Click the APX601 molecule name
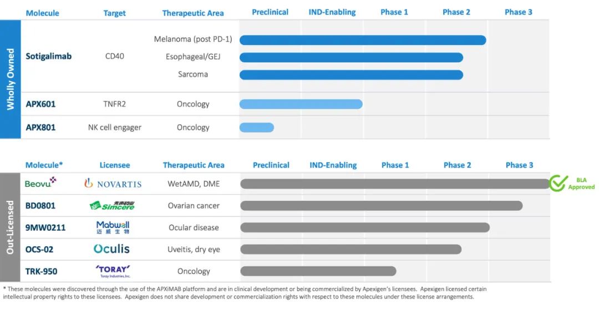 click(40, 104)
